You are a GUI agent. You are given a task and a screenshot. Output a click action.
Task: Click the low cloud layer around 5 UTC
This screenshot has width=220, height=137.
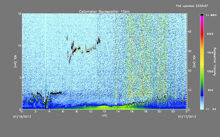click(x=56, y=93)
